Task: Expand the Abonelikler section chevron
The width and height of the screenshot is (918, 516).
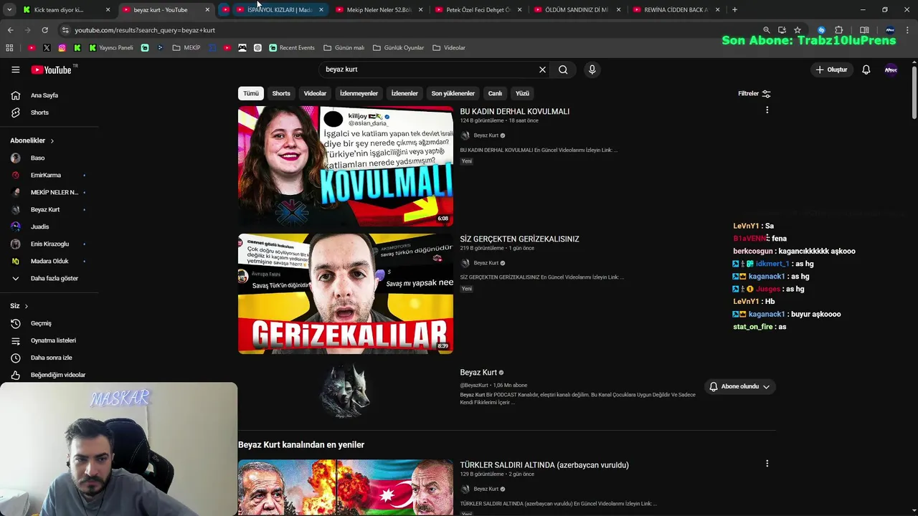Action: 52,140
